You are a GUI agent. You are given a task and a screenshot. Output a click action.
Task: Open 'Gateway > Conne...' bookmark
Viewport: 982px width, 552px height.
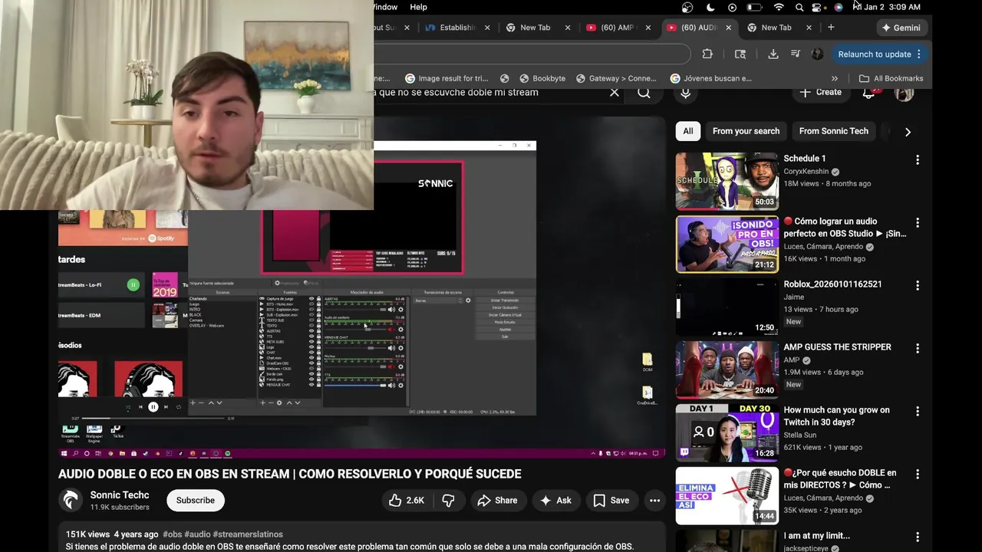(x=616, y=78)
